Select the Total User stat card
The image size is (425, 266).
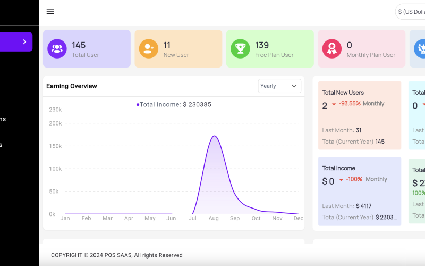tap(87, 49)
